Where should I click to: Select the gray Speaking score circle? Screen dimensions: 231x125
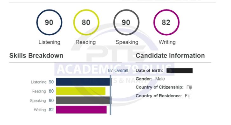tap(126, 22)
